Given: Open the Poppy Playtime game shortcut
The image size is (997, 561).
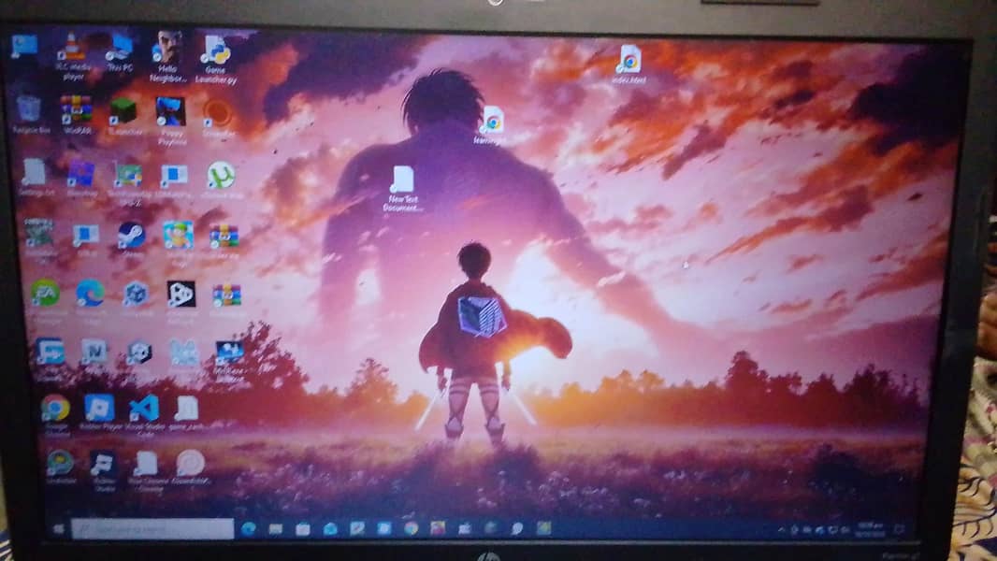Looking at the screenshot, I should click(x=171, y=121).
